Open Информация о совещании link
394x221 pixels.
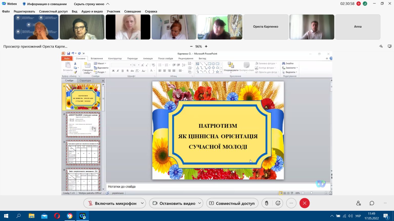click(x=45, y=4)
